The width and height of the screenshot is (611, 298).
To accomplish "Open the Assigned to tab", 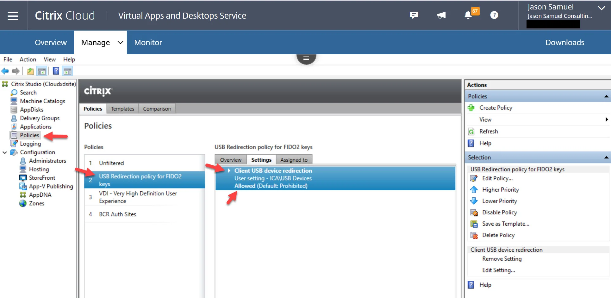I will (294, 160).
